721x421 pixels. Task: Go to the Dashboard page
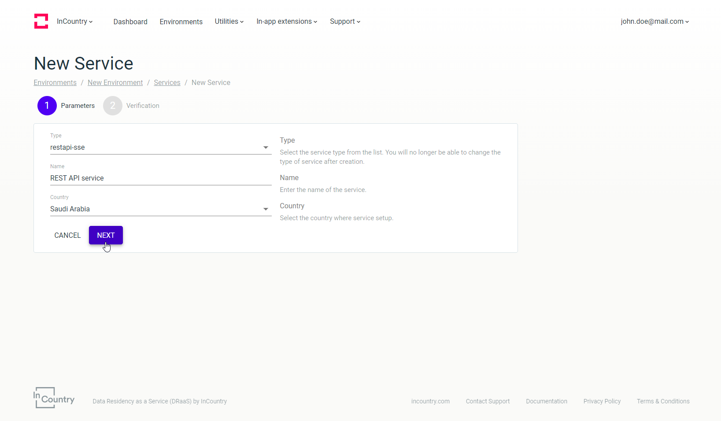pos(130,22)
